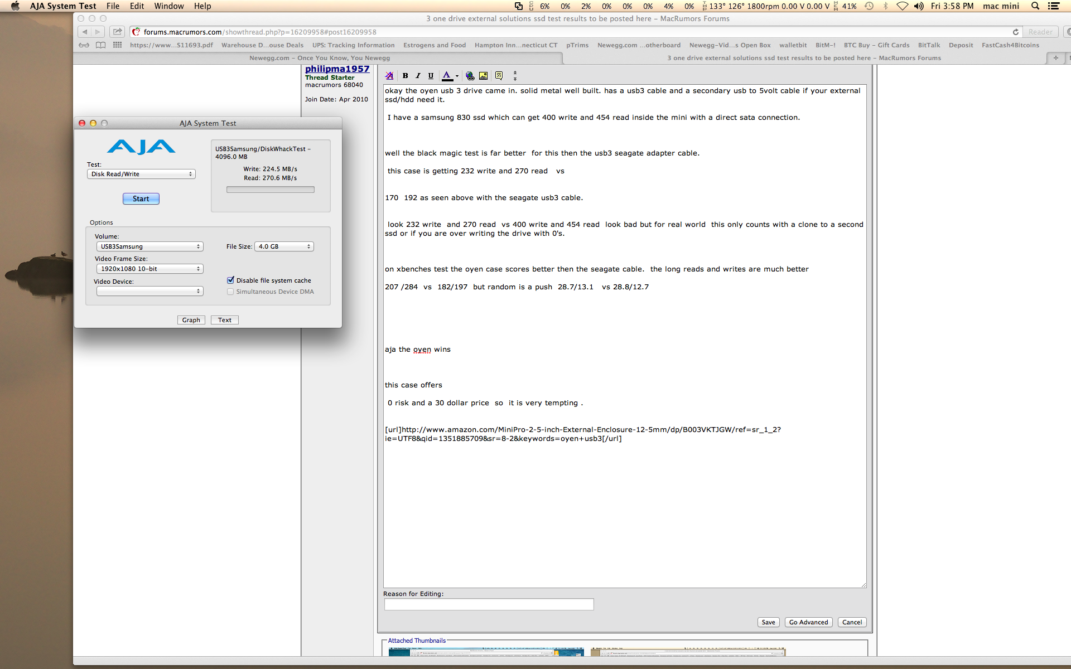Click the Save button under the editor
Viewport: 1071px width, 669px height.
pos(768,622)
